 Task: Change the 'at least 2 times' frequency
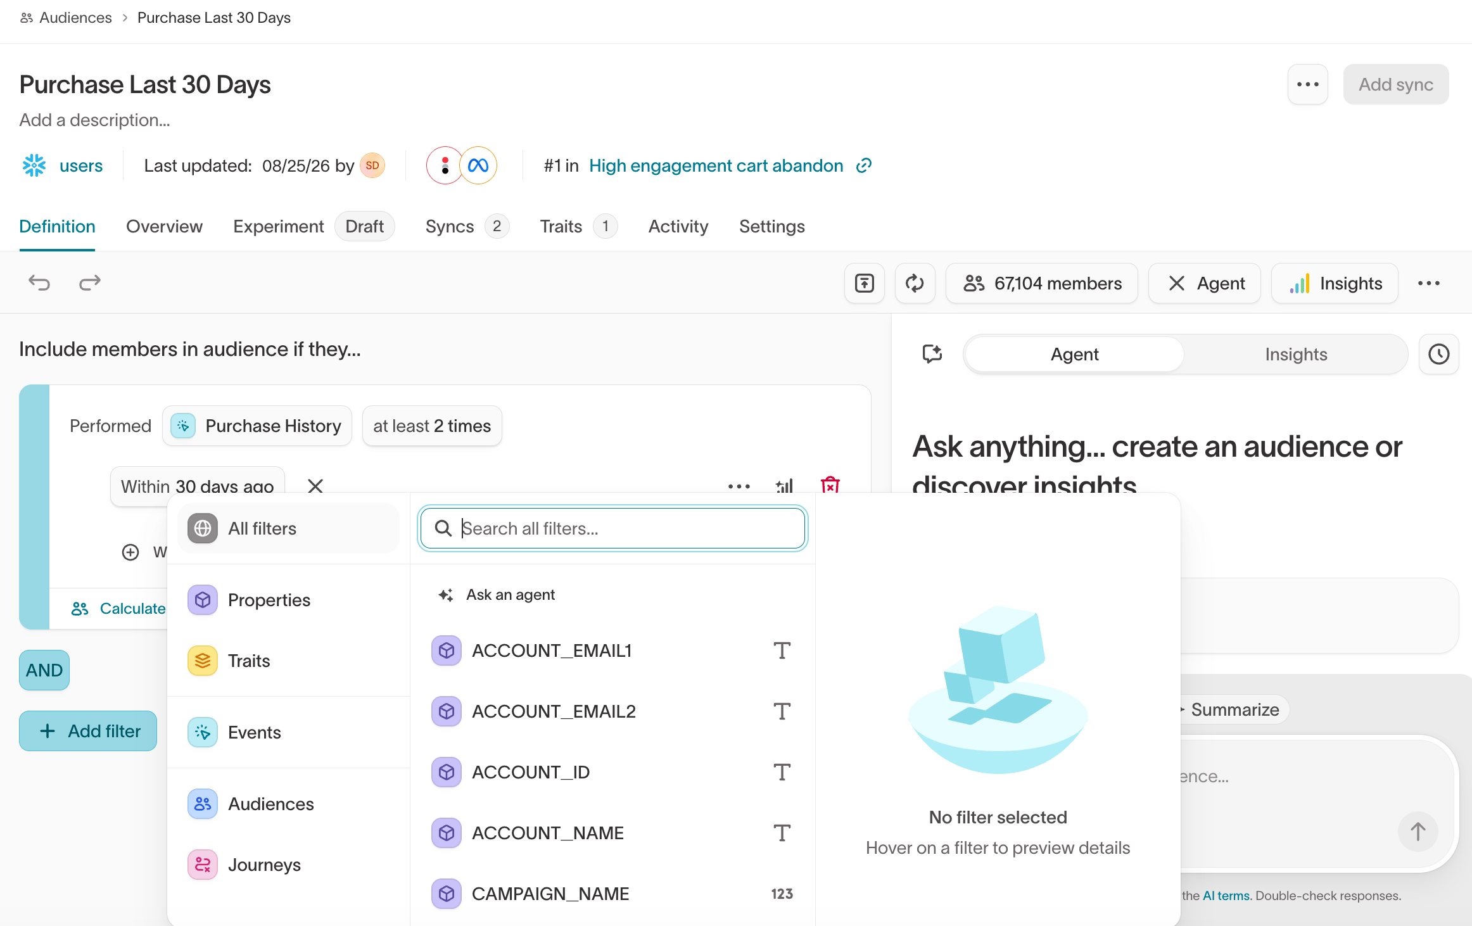(x=432, y=426)
